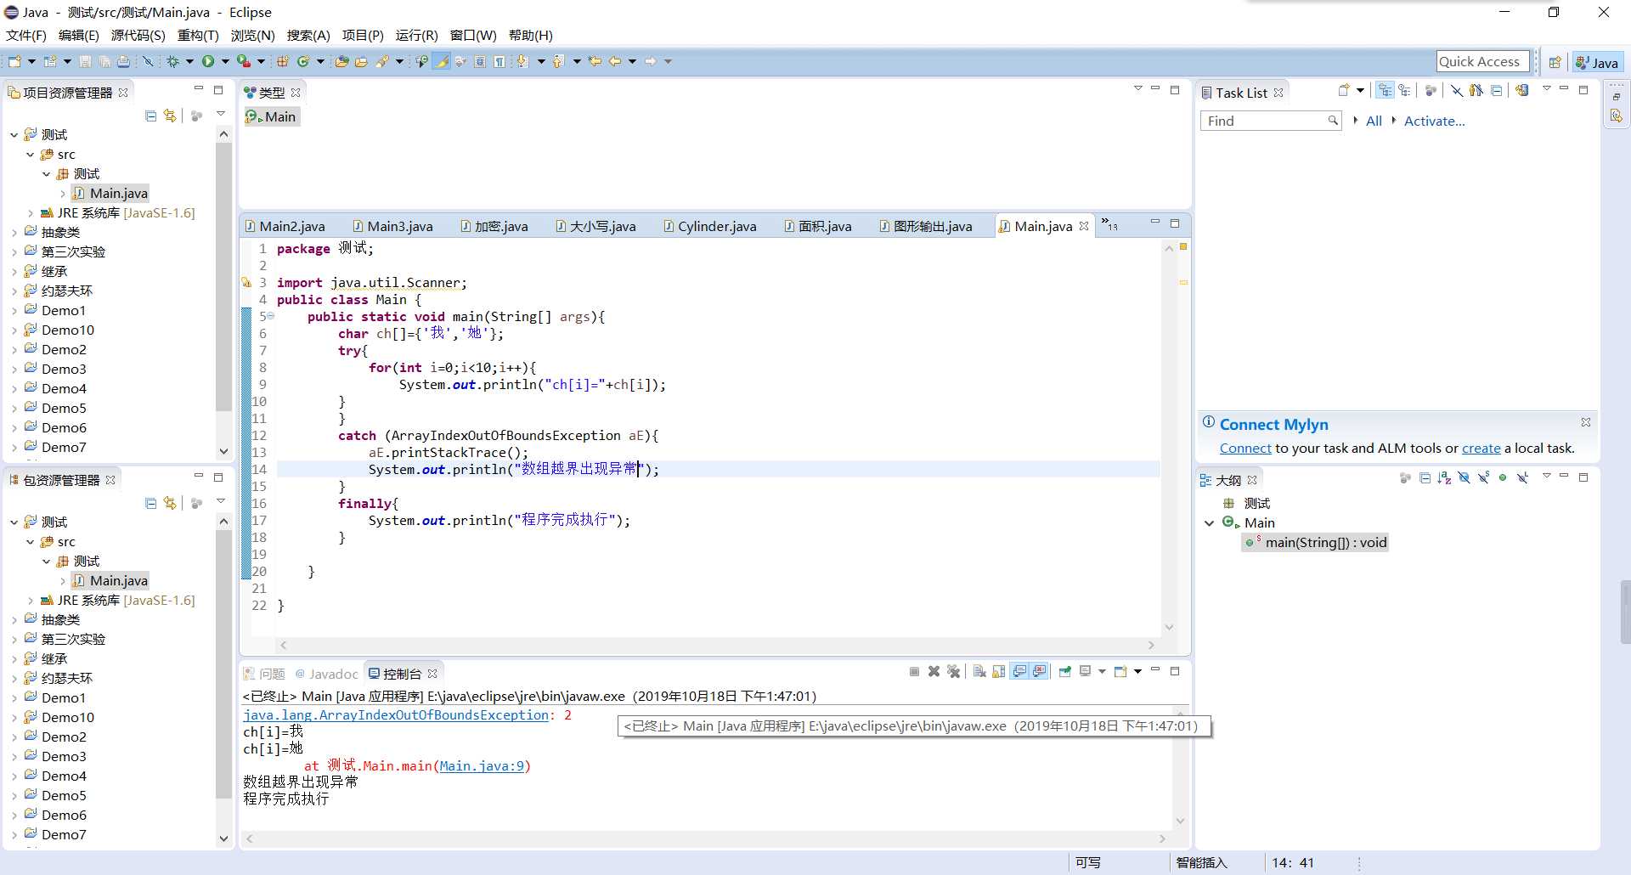Expand JRE 系统库 in project explorer
This screenshot has height=875, width=1631.
(31, 213)
